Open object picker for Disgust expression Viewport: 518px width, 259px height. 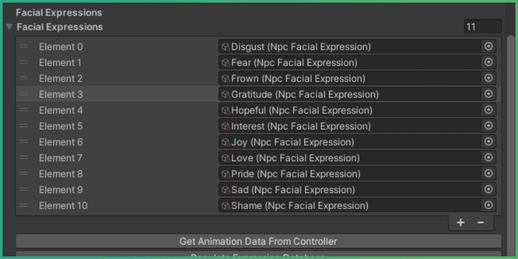point(488,47)
